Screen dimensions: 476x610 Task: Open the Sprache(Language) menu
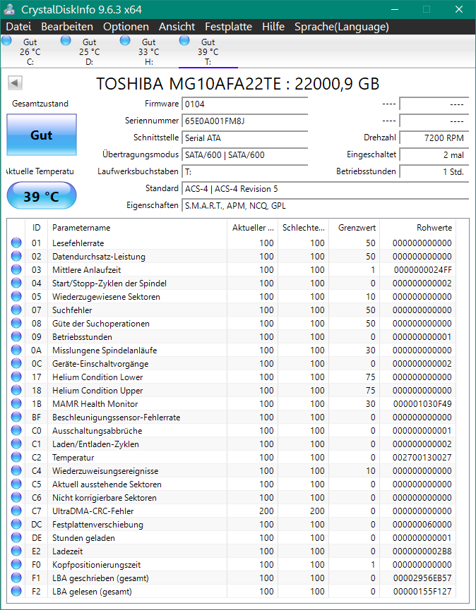342,27
